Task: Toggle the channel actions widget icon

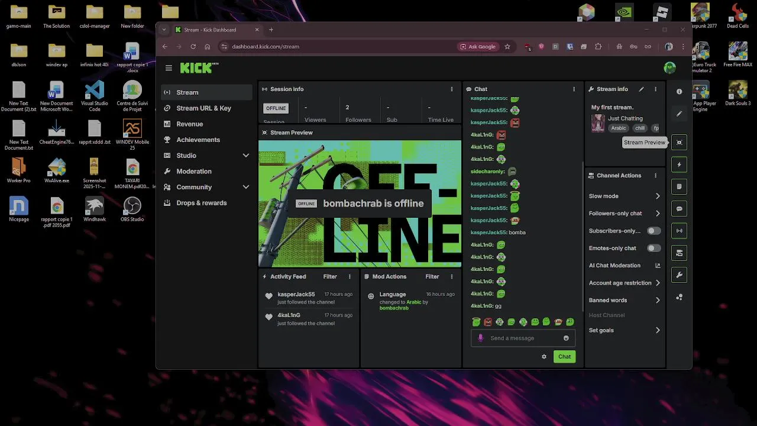Action: pos(679,253)
